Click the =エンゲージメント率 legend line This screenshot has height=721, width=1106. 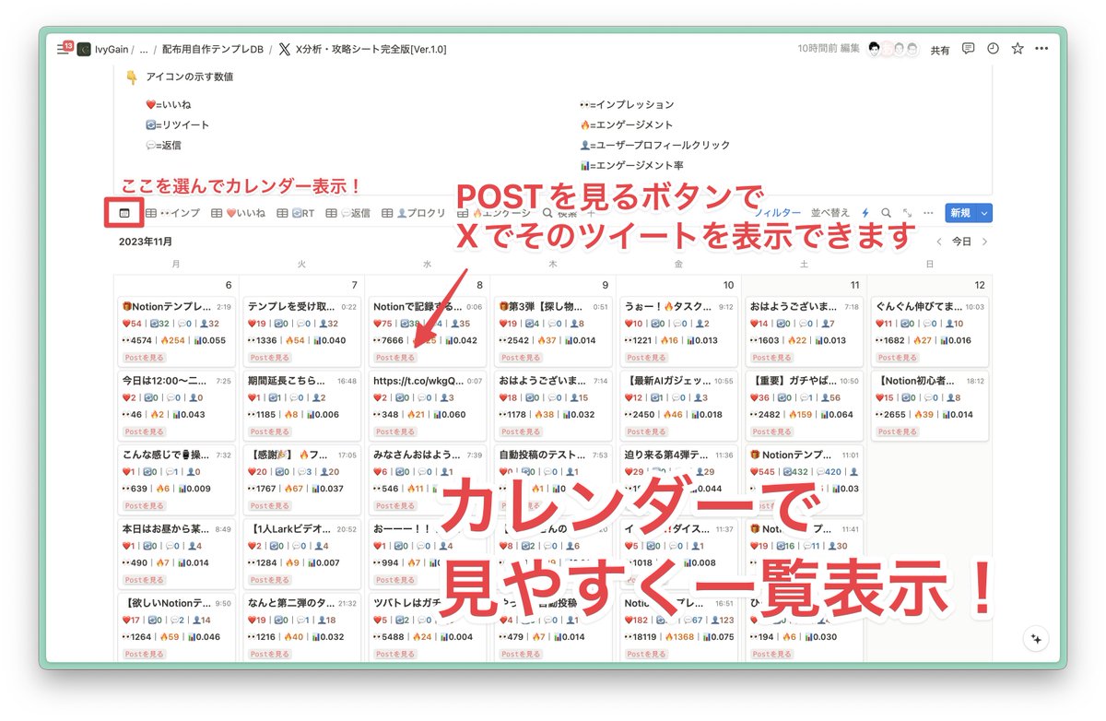coord(632,165)
